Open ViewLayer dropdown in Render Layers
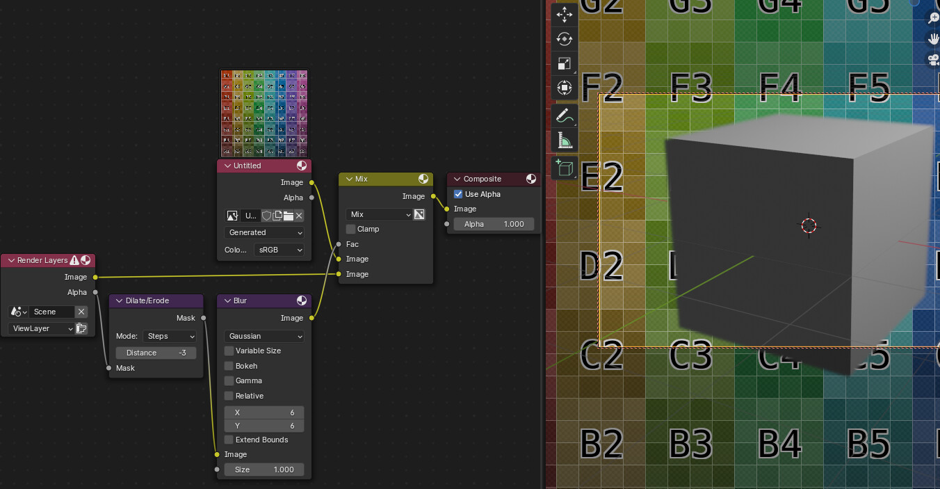 [x=41, y=328]
